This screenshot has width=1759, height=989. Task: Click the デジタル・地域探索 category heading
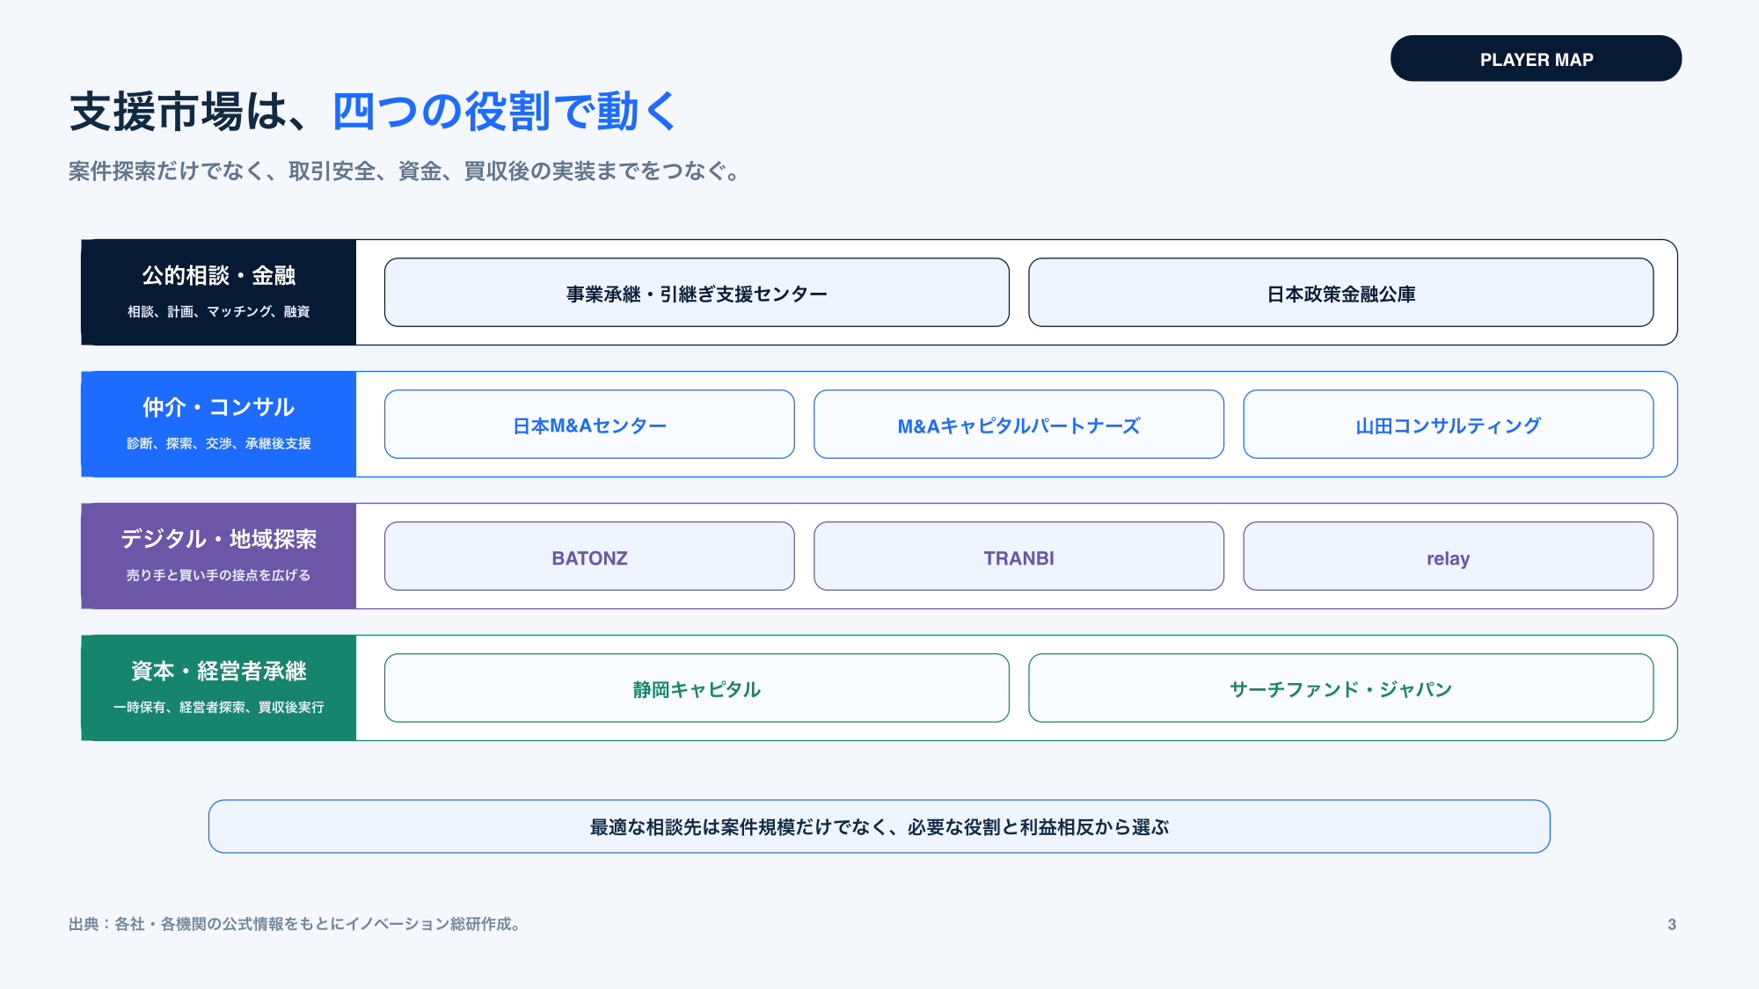(x=219, y=540)
